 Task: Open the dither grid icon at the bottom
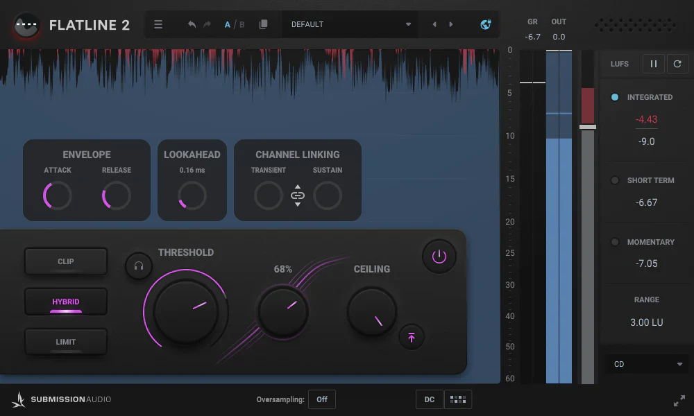pyautogui.click(x=458, y=399)
